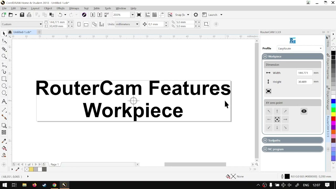This screenshot has height=189, width=336.
Task: Click the Welcome screen home button
Action: 10,32
